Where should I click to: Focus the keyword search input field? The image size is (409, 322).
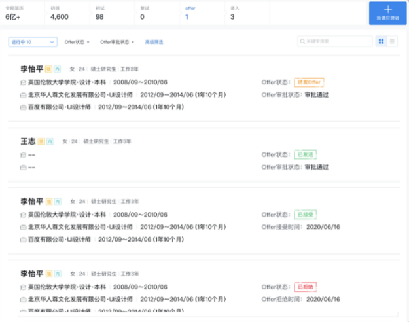(x=334, y=41)
